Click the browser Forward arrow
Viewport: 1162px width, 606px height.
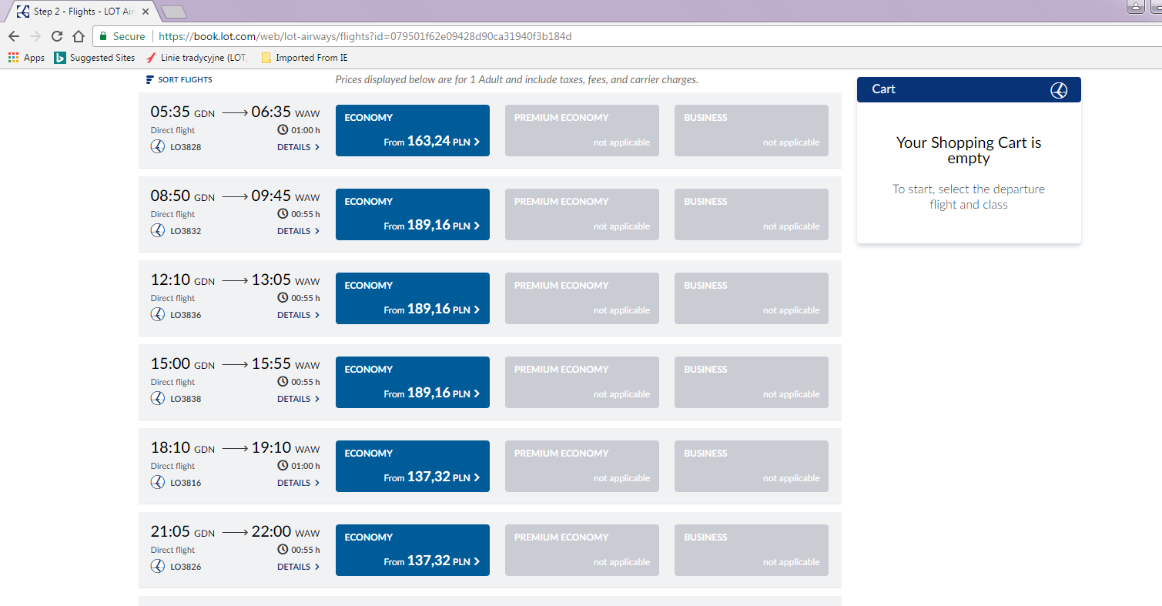pos(35,36)
